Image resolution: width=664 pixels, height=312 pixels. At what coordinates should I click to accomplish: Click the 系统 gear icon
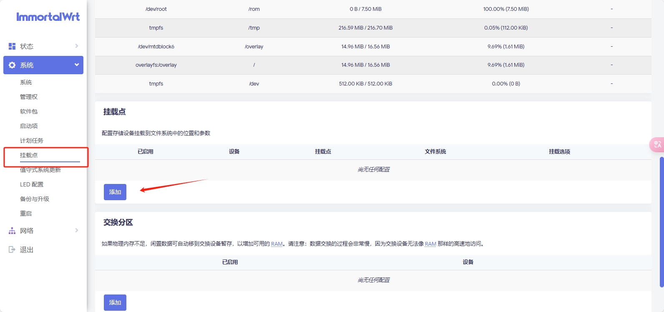point(12,65)
